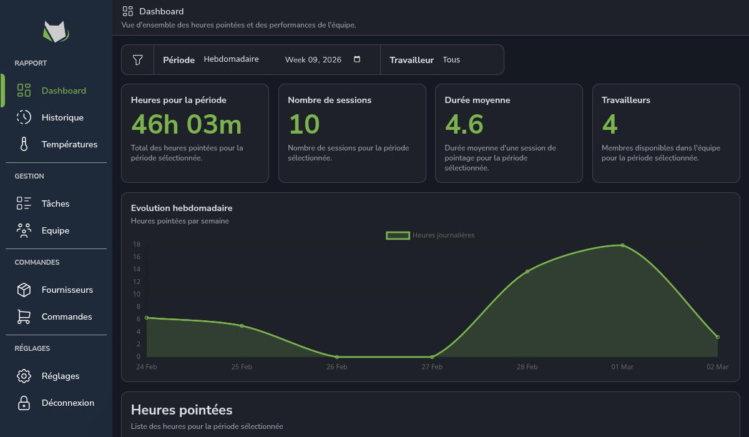Click the filter funnel icon

point(137,59)
